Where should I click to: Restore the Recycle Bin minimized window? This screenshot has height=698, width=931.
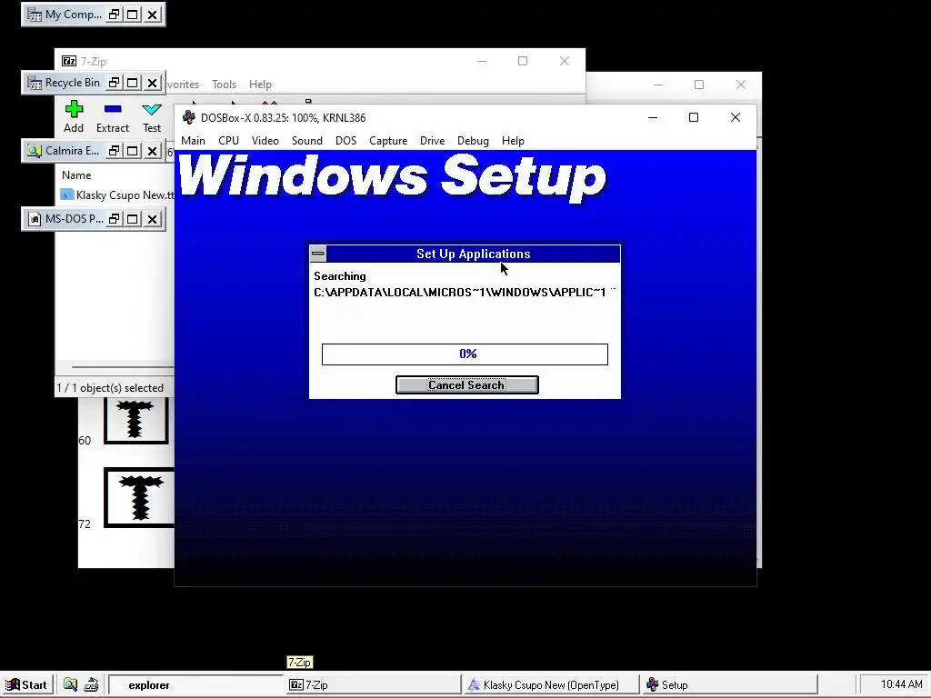114,83
